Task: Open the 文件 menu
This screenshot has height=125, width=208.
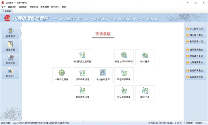Action: pos(3,7)
